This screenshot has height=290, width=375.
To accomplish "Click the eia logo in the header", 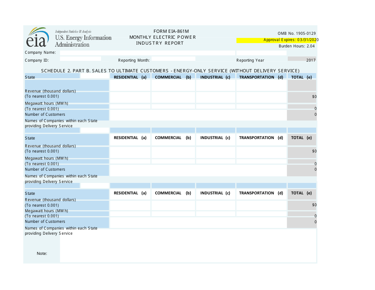I will [37, 37].
